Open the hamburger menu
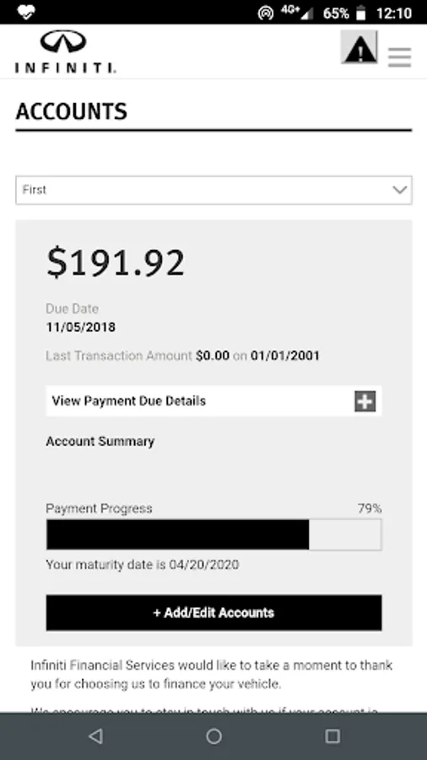Image resolution: width=427 pixels, height=760 pixels. [x=399, y=57]
